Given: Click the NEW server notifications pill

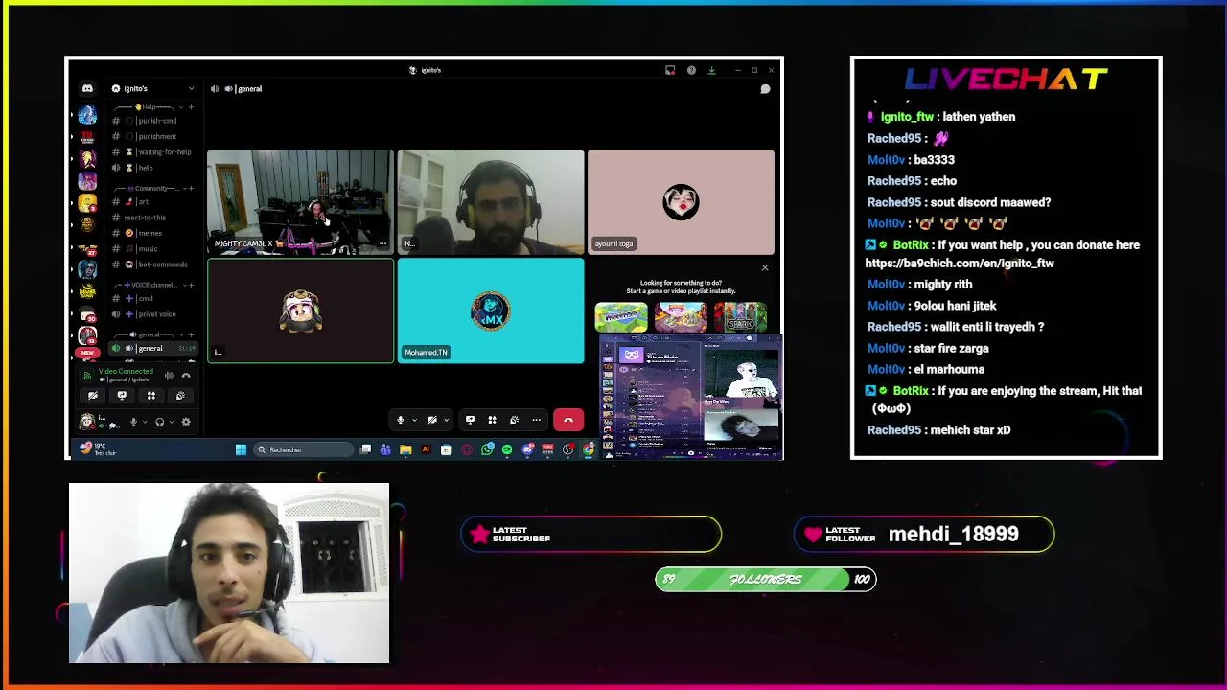Looking at the screenshot, I should point(87,353).
